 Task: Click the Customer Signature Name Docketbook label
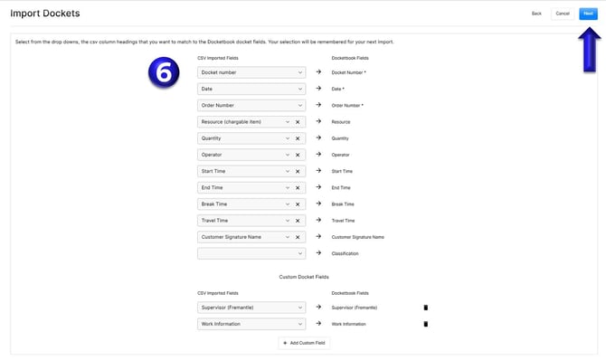tap(358, 237)
